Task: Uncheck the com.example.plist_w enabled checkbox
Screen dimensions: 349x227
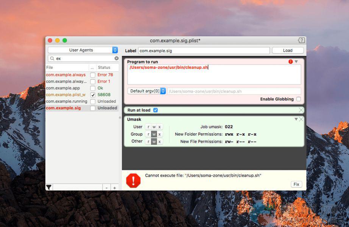Action: click(x=93, y=95)
